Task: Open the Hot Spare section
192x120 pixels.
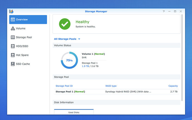Action: pos(28,55)
